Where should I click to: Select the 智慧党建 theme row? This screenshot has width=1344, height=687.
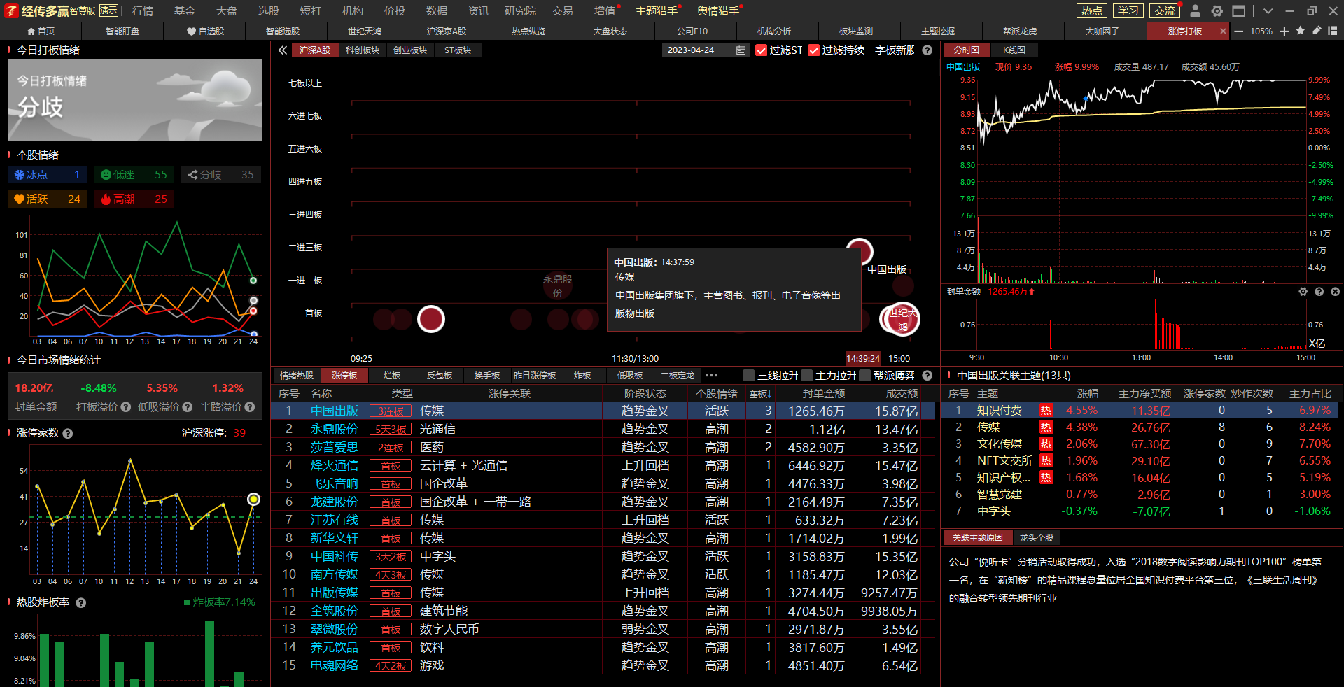pos(1140,495)
